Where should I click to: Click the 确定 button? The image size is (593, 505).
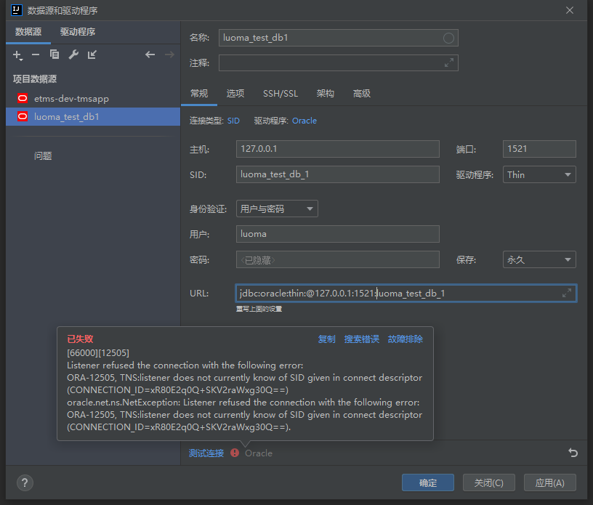pyautogui.click(x=428, y=483)
